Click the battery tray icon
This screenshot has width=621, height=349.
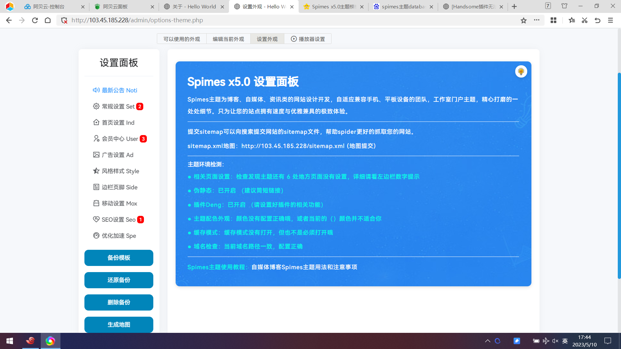[536, 341]
